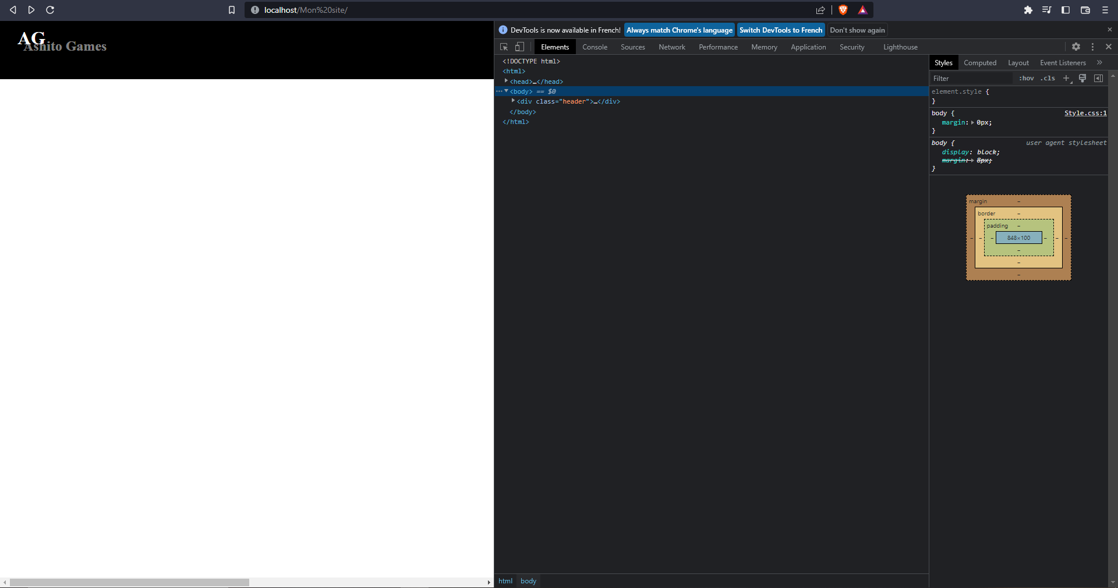The height and width of the screenshot is (588, 1118).
Task: Click Switch DevTools to French
Action: click(780, 30)
